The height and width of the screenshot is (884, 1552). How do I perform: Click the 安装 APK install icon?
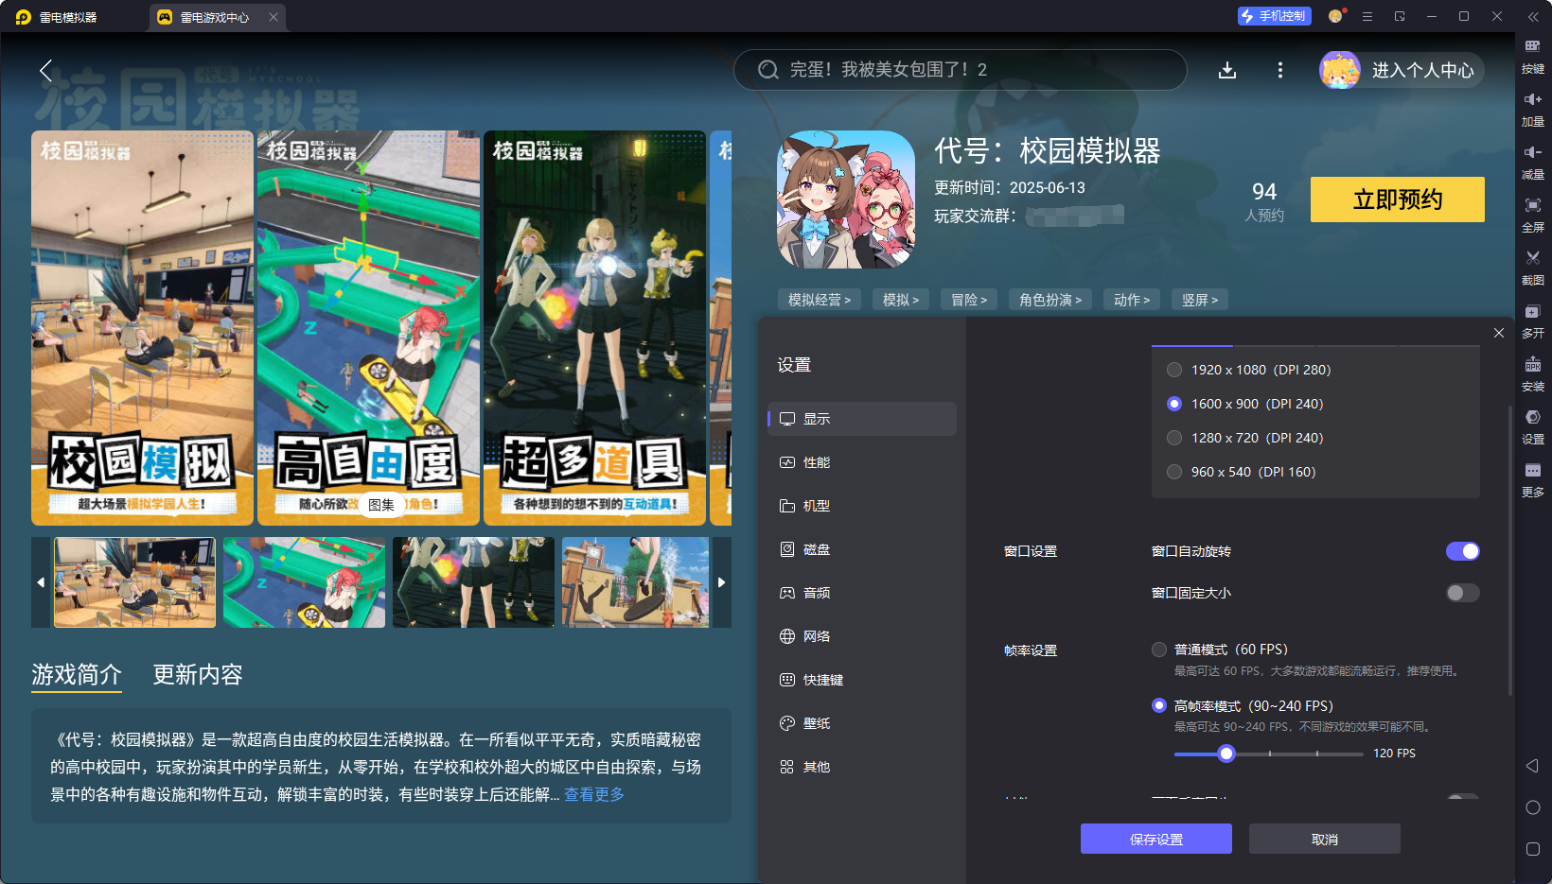(1532, 364)
